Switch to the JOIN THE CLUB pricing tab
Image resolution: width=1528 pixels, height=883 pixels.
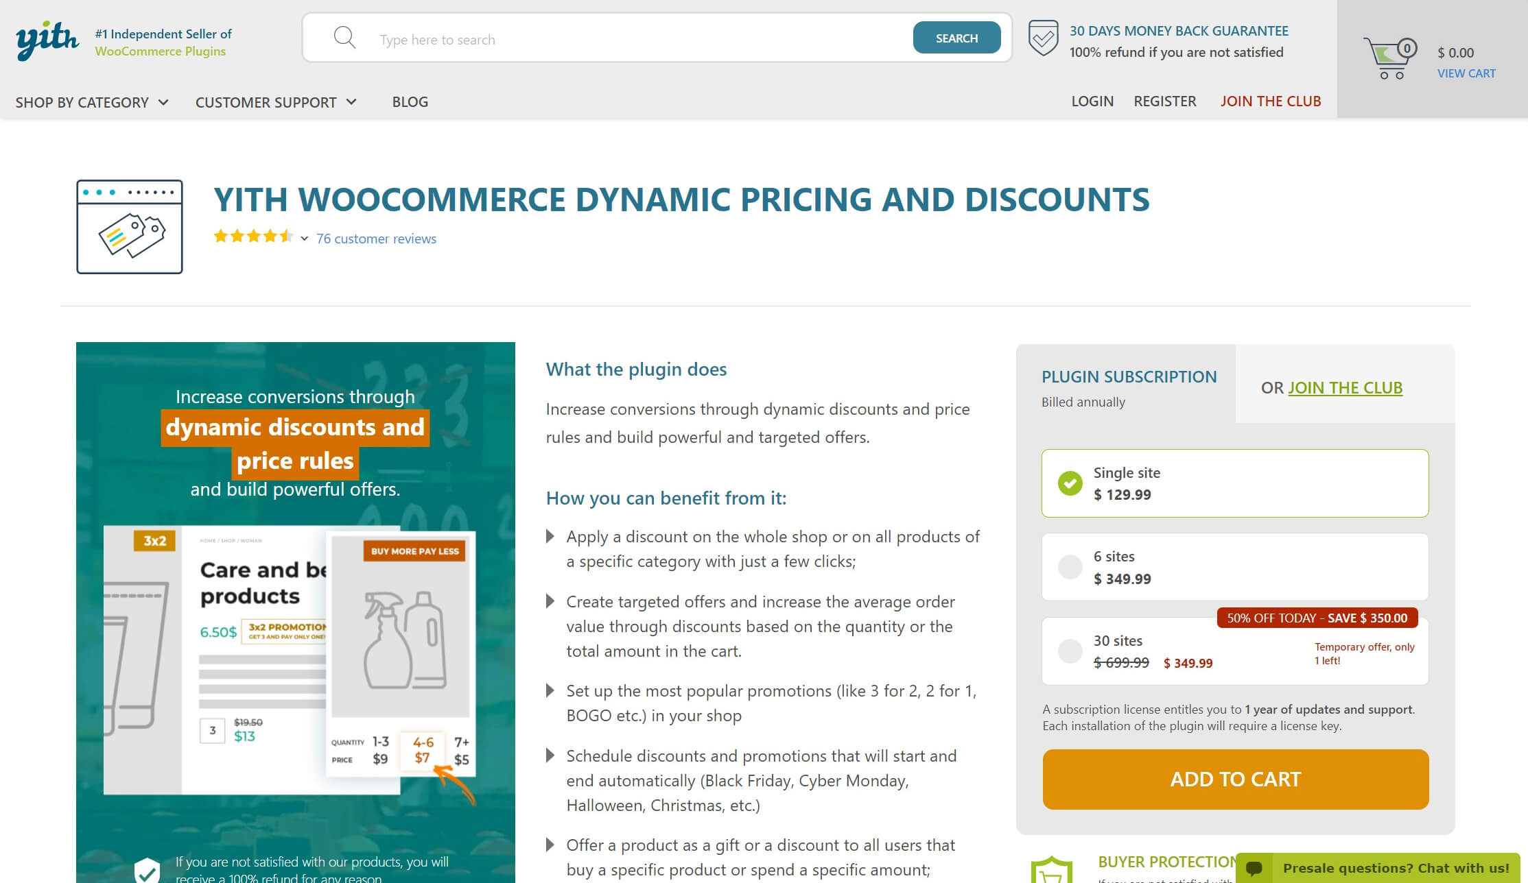1345,387
